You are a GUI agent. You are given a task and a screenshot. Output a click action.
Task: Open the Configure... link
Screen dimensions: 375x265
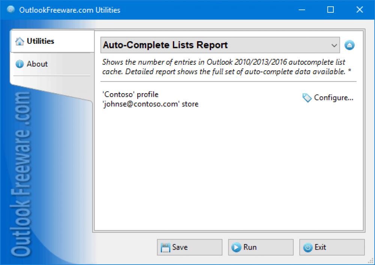click(333, 97)
